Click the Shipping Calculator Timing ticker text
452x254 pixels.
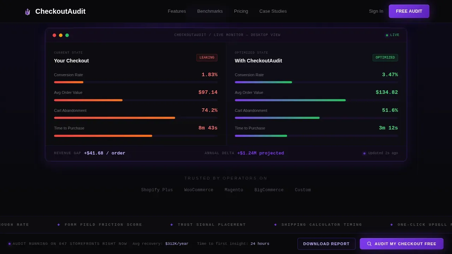322,225
